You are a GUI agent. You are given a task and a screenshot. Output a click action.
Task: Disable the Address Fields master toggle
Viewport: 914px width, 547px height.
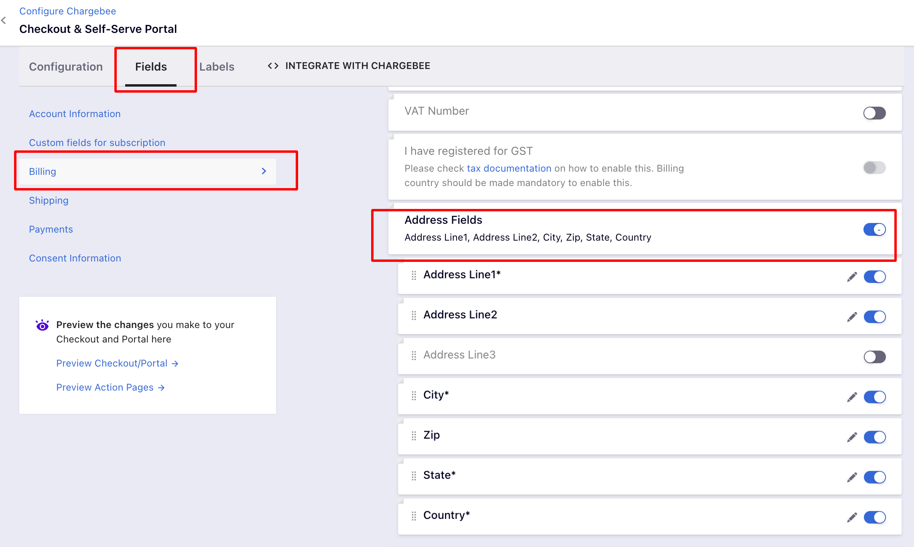874,229
